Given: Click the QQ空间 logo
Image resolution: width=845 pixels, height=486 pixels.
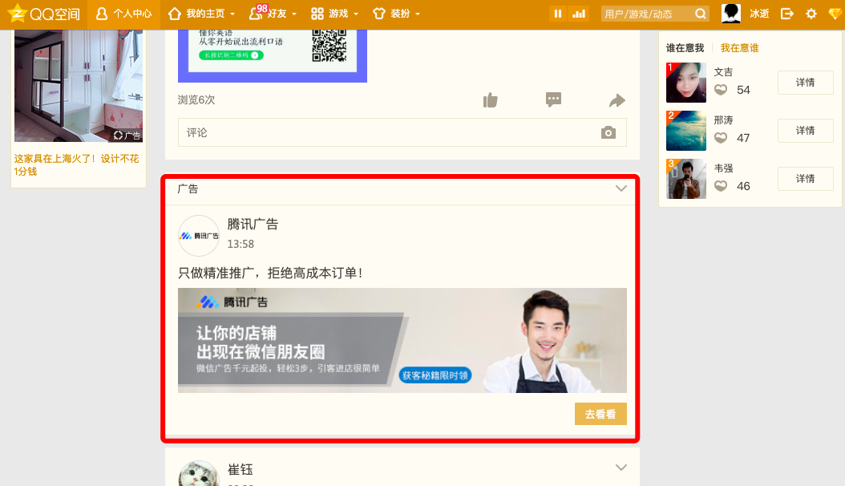Looking at the screenshot, I should (x=44, y=14).
